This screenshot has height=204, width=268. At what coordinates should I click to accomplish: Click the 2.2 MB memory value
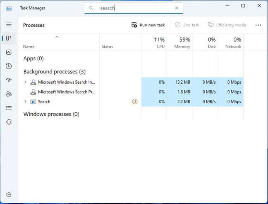tap(184, 102)
